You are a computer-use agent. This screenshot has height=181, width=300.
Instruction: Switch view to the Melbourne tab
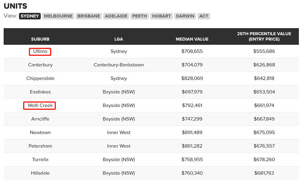[x=58, y=16]
